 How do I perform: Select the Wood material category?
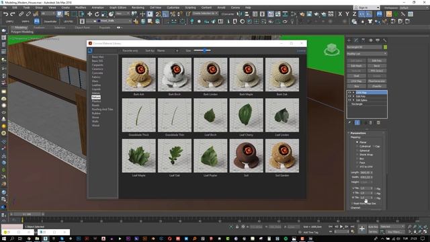pyautogui.click(x=95, y=126)
